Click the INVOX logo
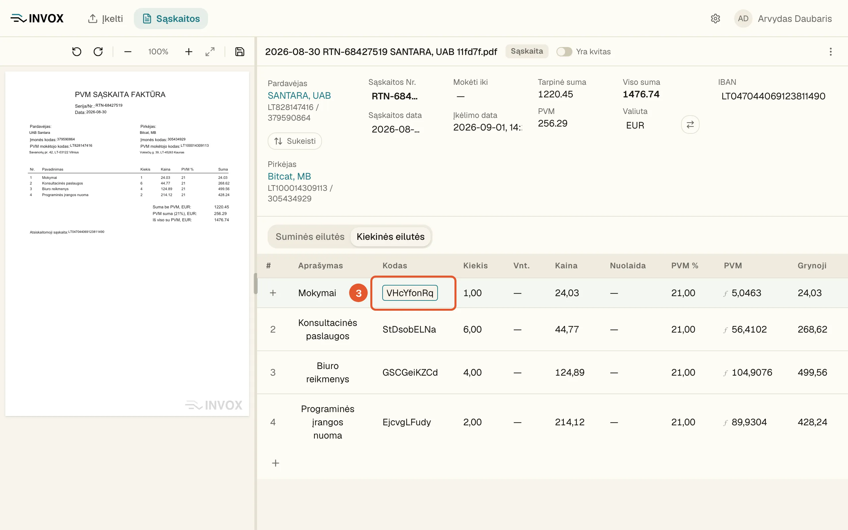Viewport: 848px width, 530px height. (x=37, y=18)
